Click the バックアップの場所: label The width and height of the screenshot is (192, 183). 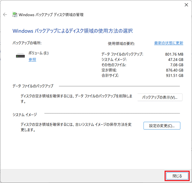pos(27,43)
